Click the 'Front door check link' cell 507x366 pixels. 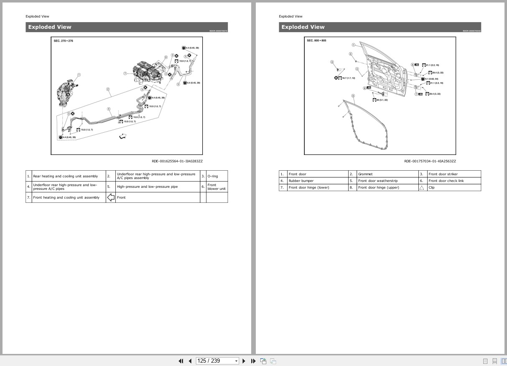454,181
